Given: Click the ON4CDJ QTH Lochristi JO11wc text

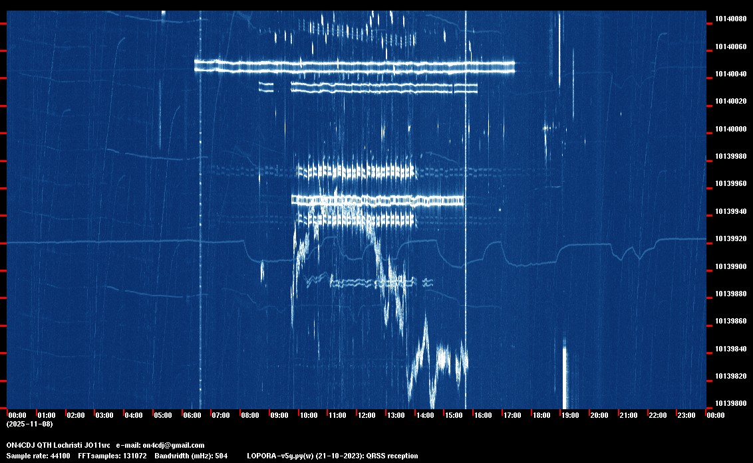Looking at the screenshot, I should point(58,445).
